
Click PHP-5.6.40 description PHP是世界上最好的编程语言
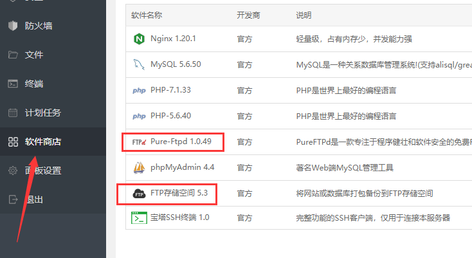pyautogui.click(x=346, y=116)
